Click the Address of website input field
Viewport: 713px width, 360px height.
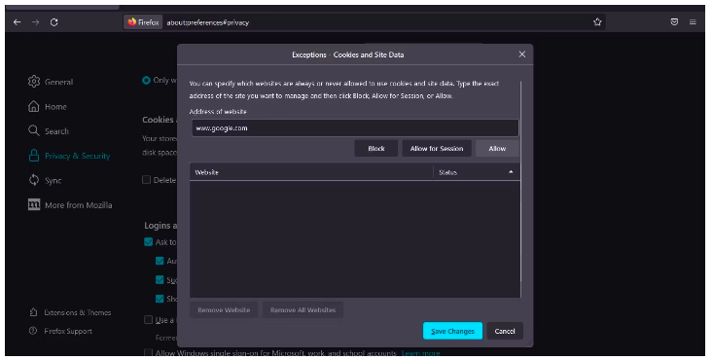(x=355, y=127)
